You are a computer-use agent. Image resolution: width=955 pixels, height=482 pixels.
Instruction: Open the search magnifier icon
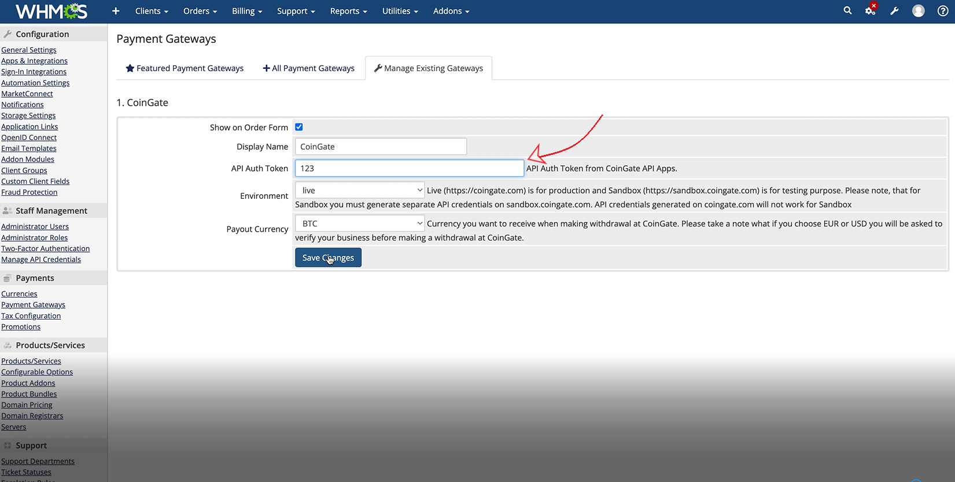pos(847,10)
